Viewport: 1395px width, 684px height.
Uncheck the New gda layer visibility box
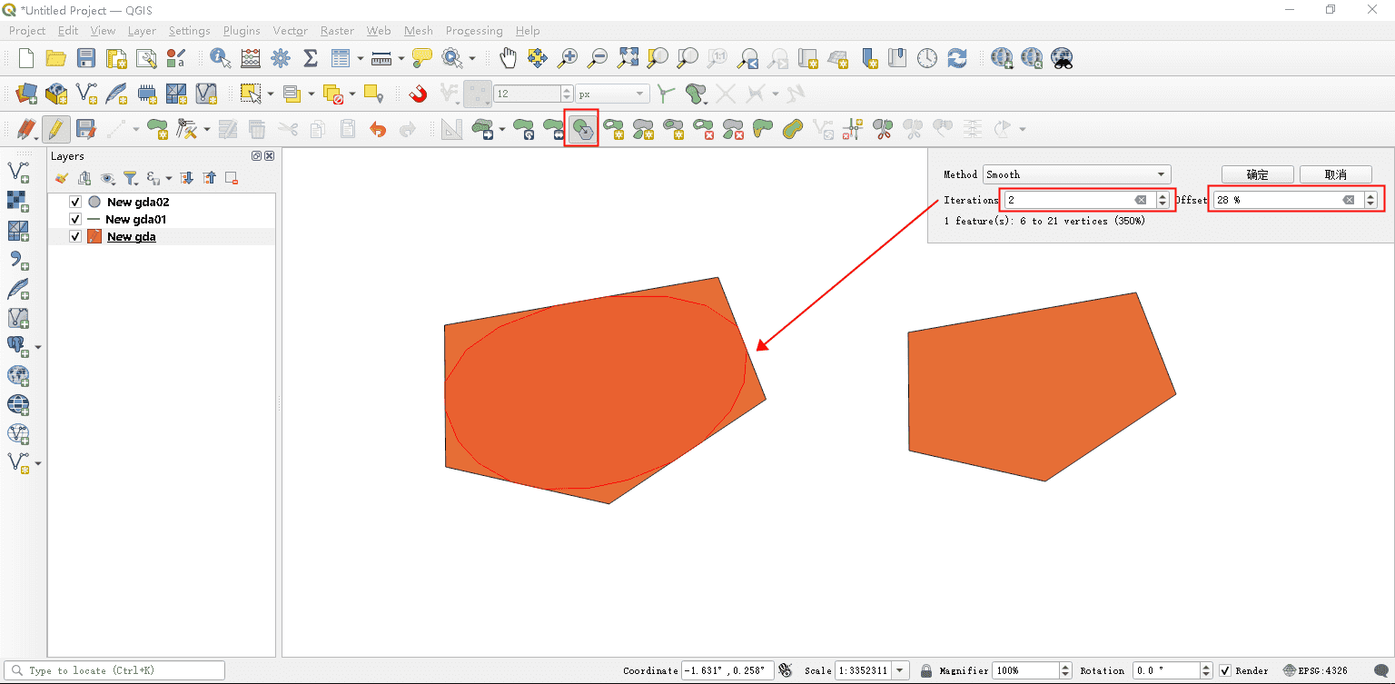click(75, 237)
